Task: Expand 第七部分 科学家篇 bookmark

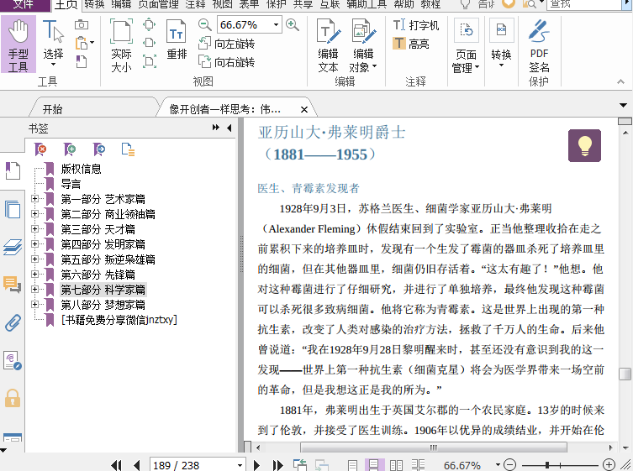Action: (x=34, y=289)
